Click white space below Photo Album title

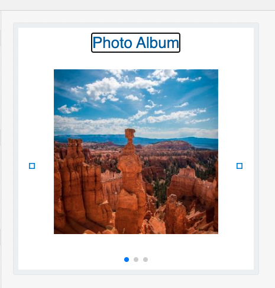point(136,61)
